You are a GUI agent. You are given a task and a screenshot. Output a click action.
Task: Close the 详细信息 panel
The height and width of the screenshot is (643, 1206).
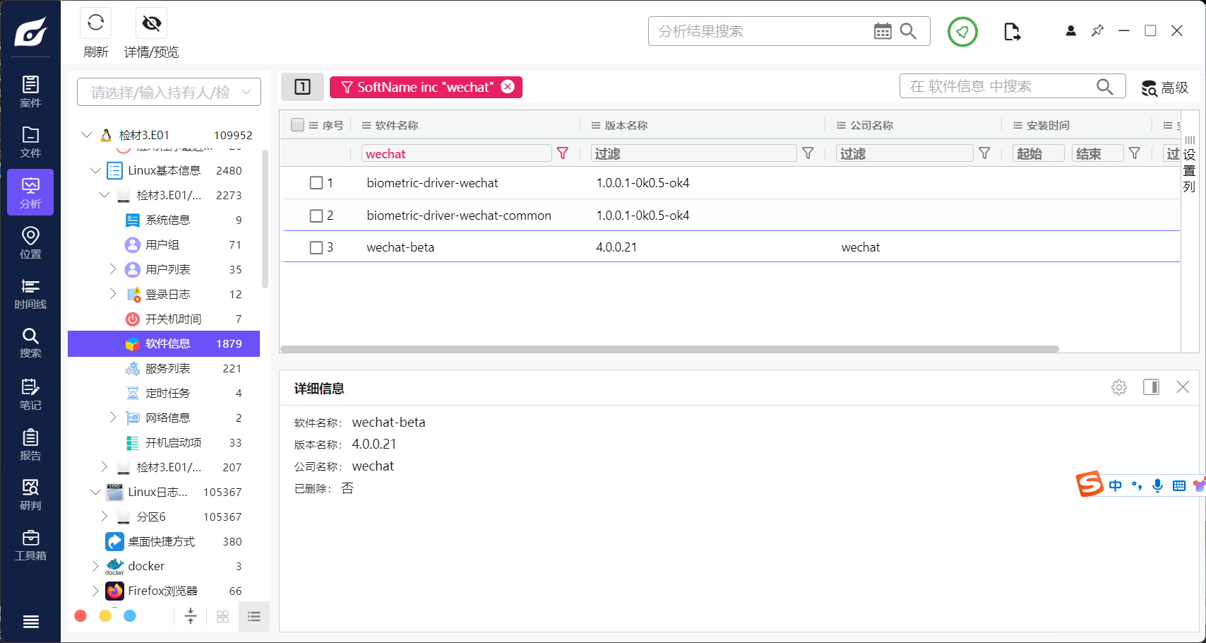pyautogui.click(x=1183, y=387)
